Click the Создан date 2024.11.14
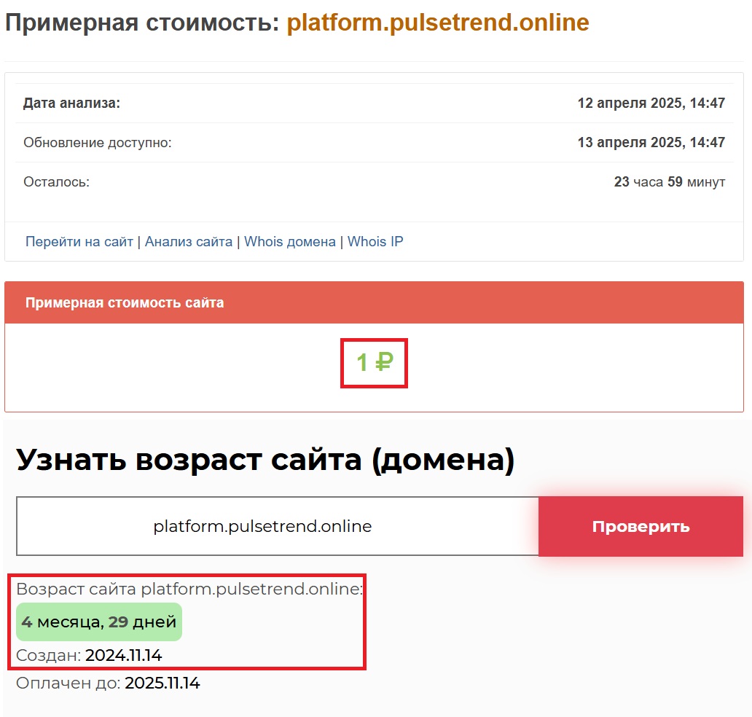Screen dimensions: 752x717 pyautogui.click(x=123, y=656)
